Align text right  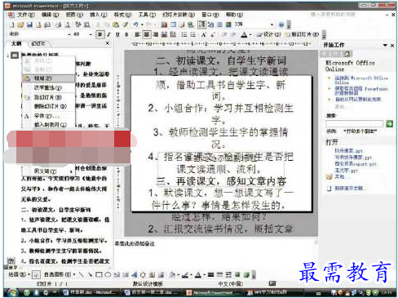tap(156, 34)
